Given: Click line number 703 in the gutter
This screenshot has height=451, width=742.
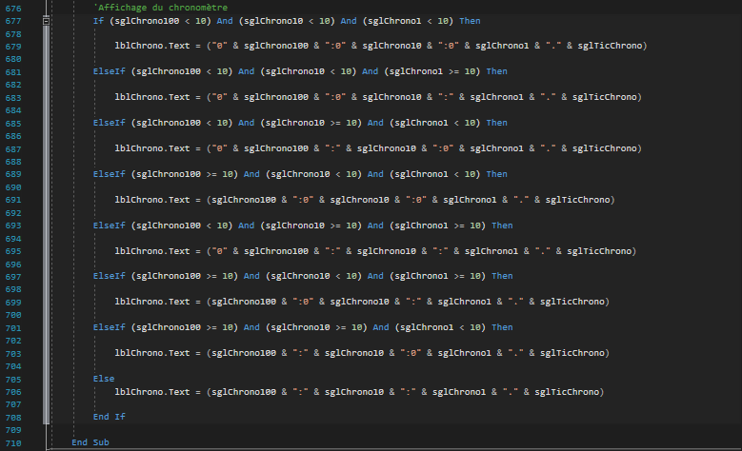Looking at the screenshot, I should click(13, 354).
